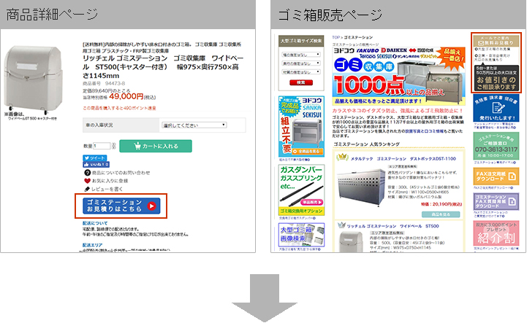Expand the 車の入庫状況 selection dropdown
527x323 pixels.
coord(194,125)
